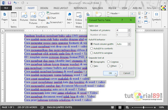
Task: Click the 100% zoom level
Action: click(161, 107)
